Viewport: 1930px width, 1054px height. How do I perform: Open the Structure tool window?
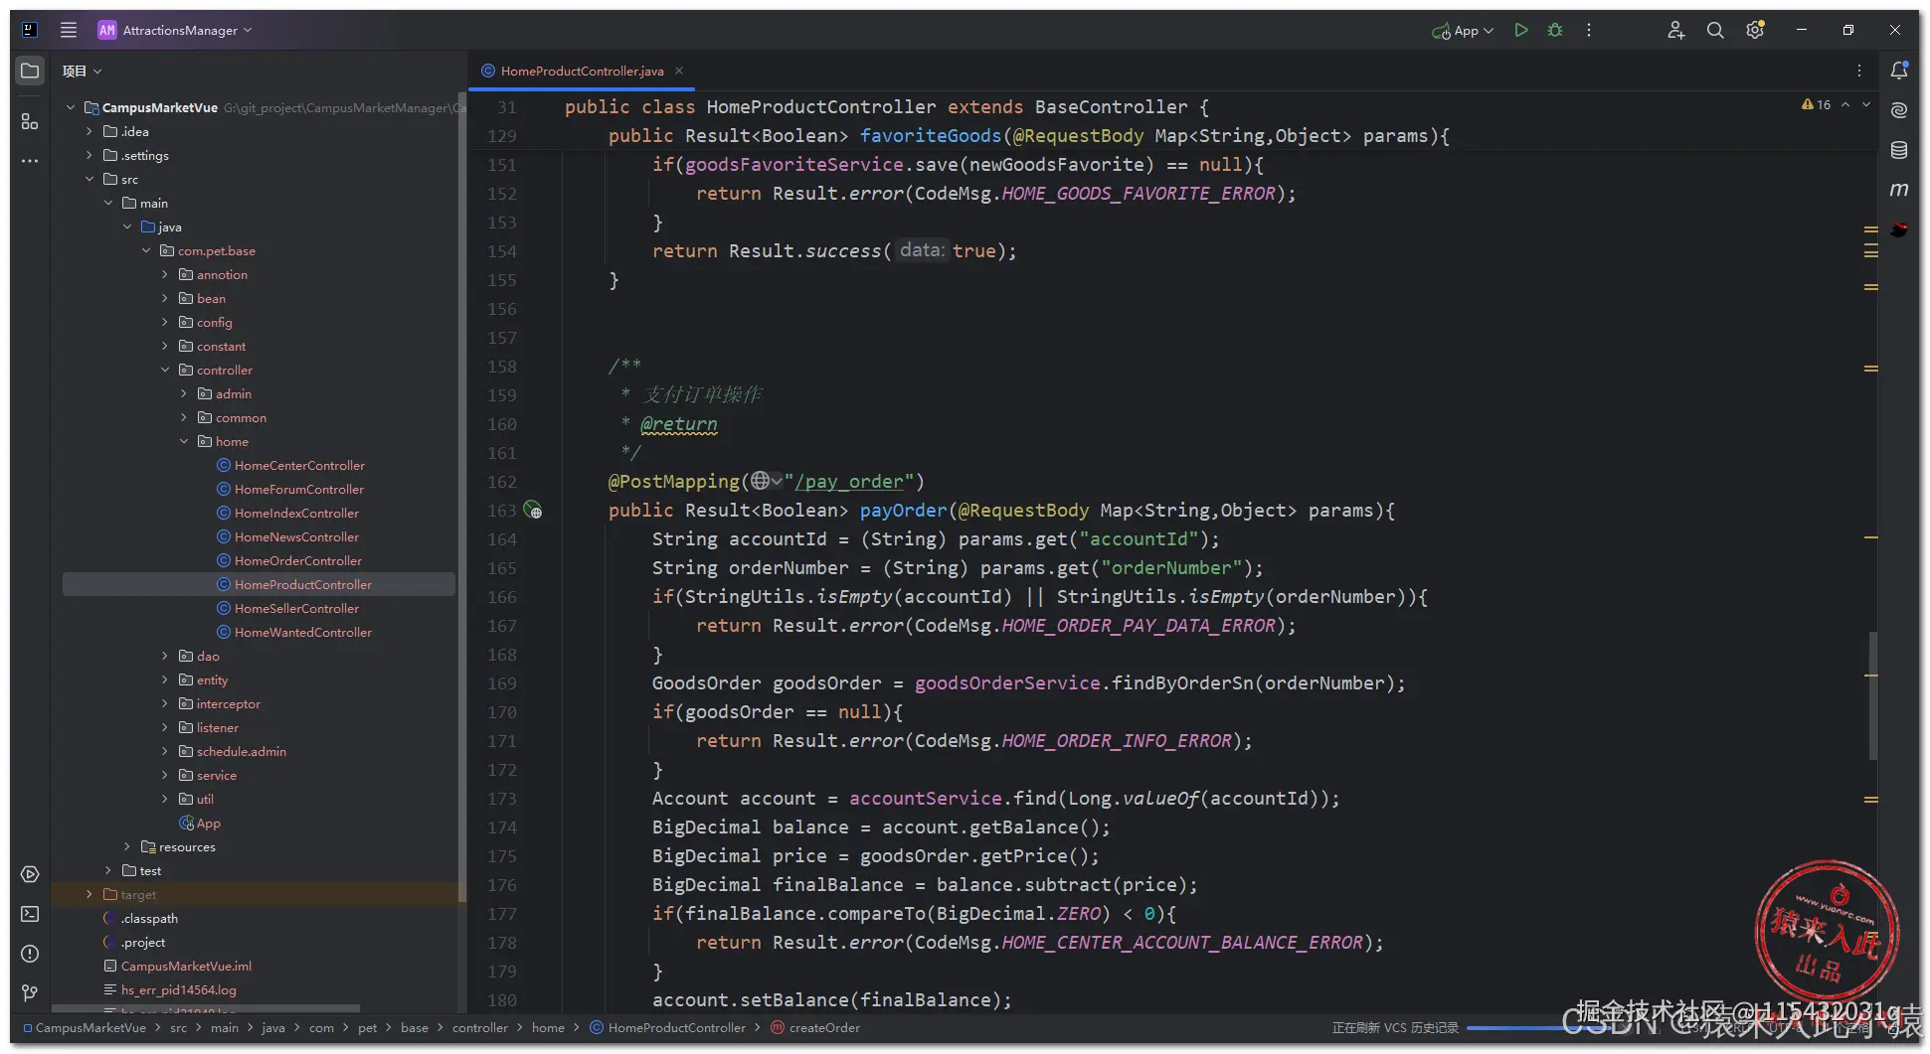30,121
